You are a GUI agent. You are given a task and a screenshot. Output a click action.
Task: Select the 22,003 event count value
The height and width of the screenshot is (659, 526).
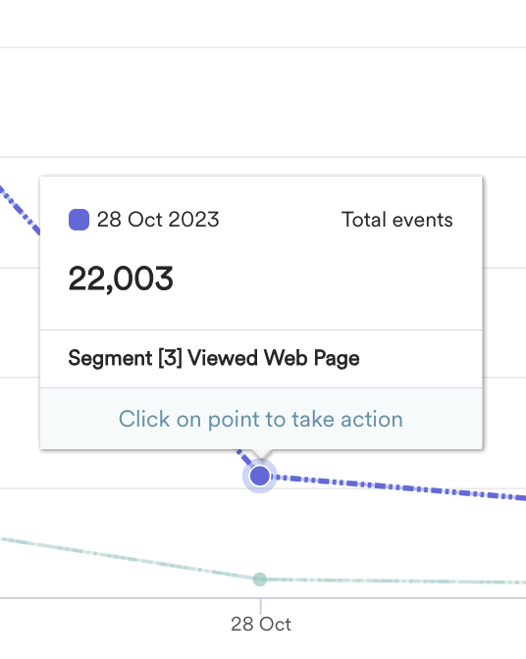point(121,279)
